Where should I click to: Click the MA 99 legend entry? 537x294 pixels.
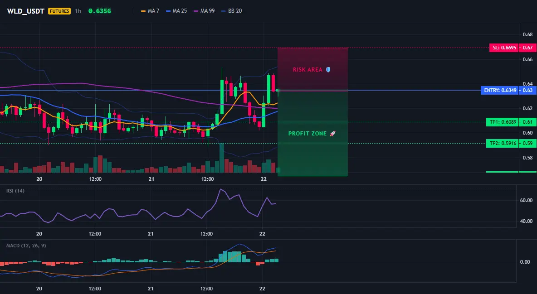[x=204, y=11]
